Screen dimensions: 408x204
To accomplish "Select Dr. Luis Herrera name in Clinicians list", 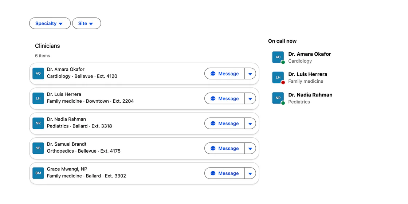I will (64, 94).
